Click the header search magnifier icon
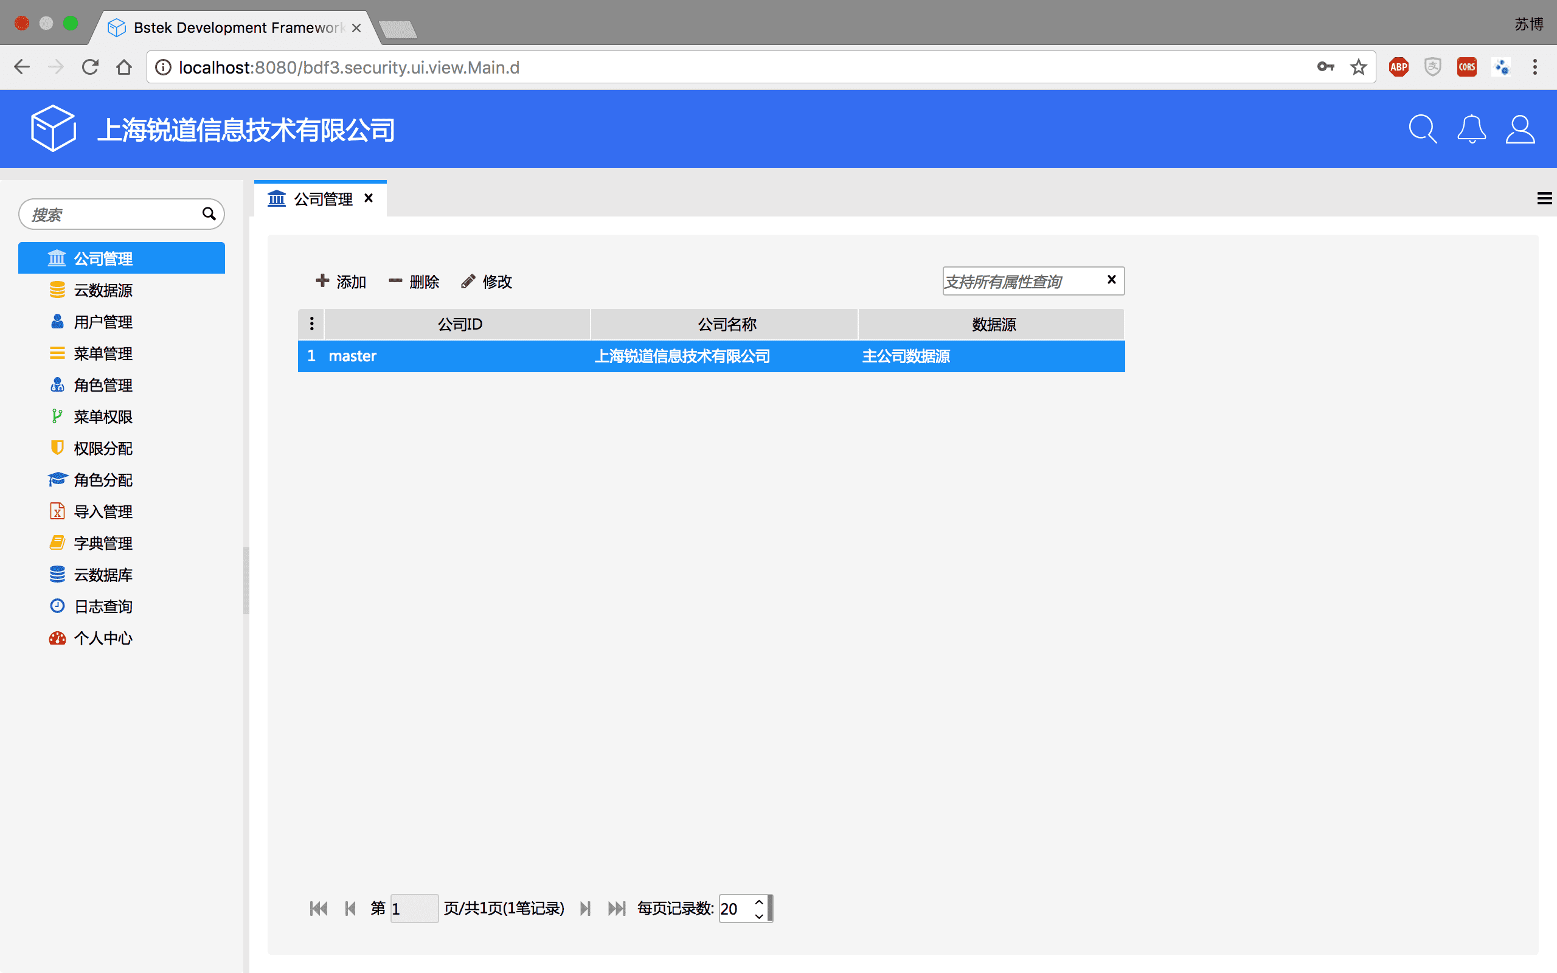 coord(1422,130)
